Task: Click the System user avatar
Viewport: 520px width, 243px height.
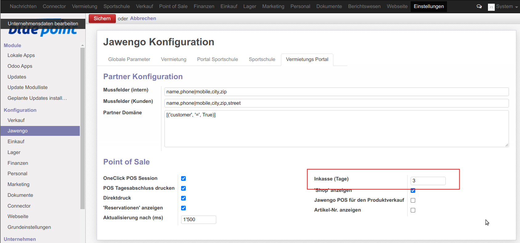Action: point(491,7)
